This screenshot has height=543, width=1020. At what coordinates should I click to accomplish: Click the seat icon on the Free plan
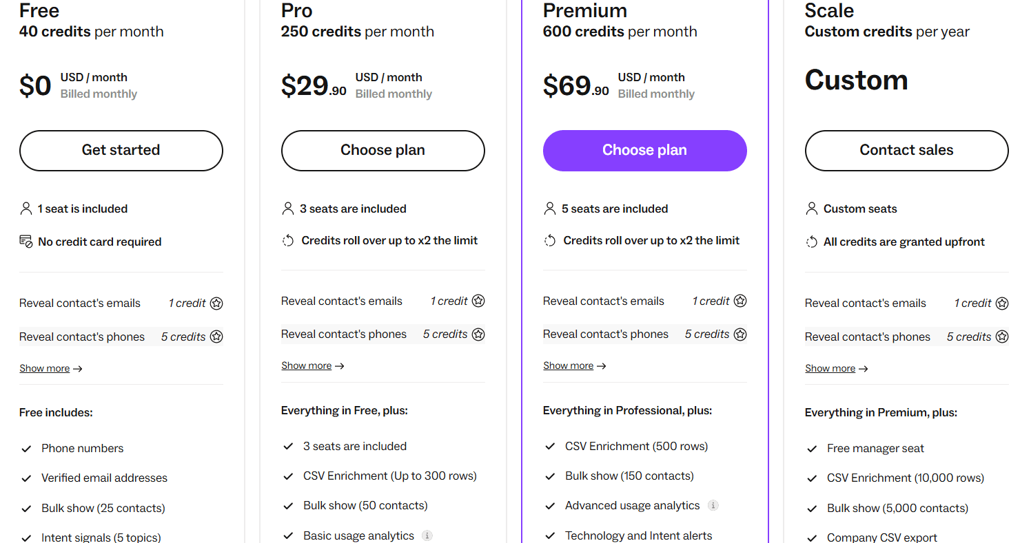26,208
